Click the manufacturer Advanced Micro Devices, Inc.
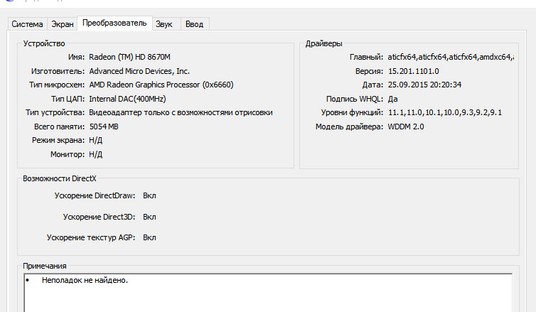 tap(139, 71)
